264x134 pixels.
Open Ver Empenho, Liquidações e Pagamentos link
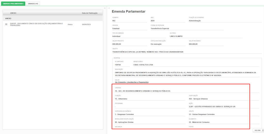click(132, 82)
